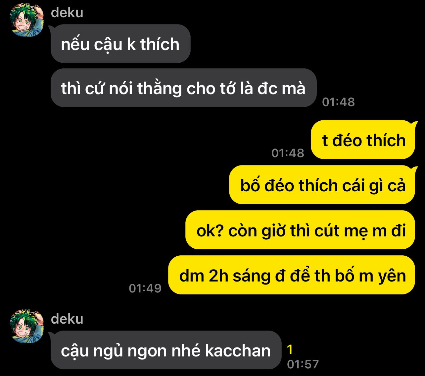This screenshot has height=376, width=425.
Task: Select bubble 'ok? còn giờ thì cút mẹ m đi'
Action: 300,230
